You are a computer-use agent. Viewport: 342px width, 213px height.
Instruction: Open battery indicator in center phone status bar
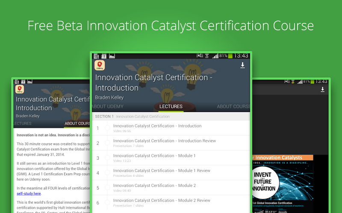point(230,56)
